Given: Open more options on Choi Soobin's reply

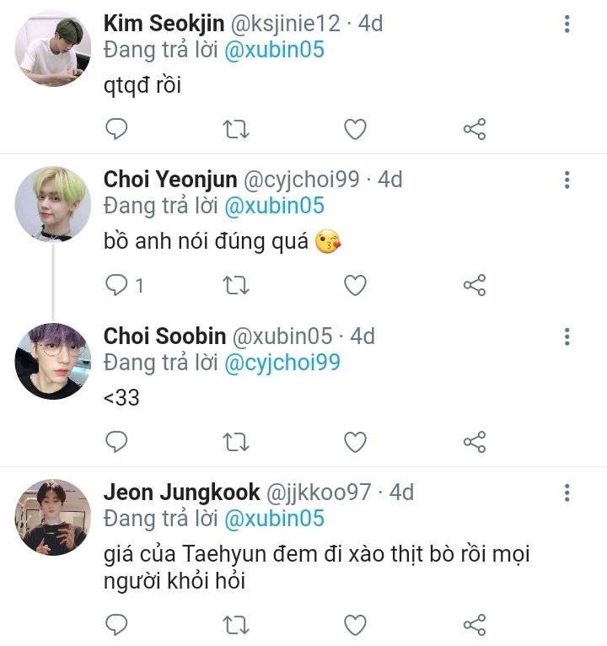Looking at the screenshot, I should [567, 336].
